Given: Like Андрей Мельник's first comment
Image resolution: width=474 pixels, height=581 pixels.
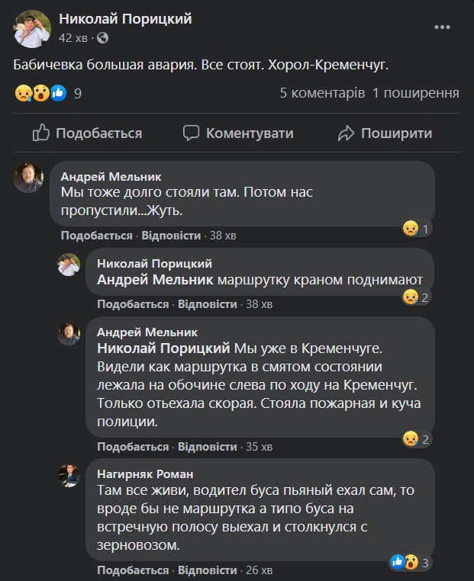Looking at the screenshot, I should [x=97, y=236].
